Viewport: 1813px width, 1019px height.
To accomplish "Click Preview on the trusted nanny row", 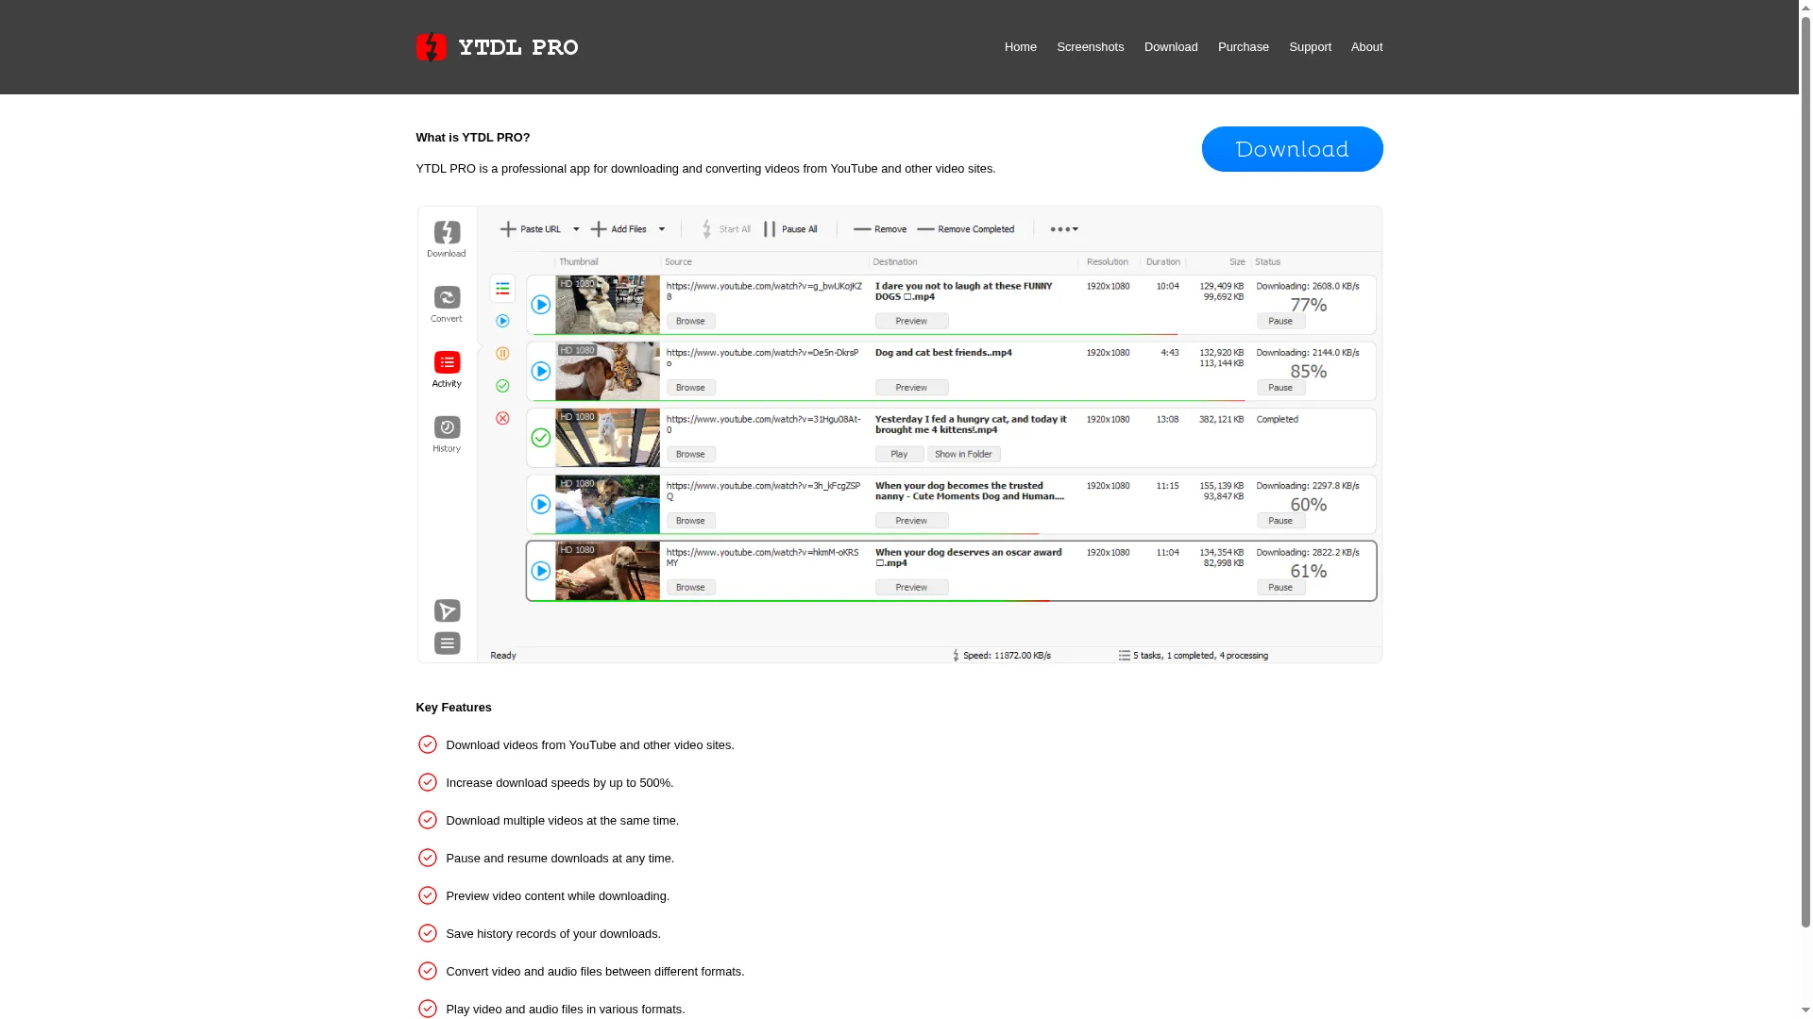I will pos(911,521).
